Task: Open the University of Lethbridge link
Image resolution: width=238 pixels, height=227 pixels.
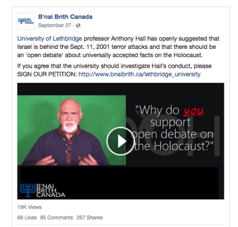Action: [x=50, y=39]
